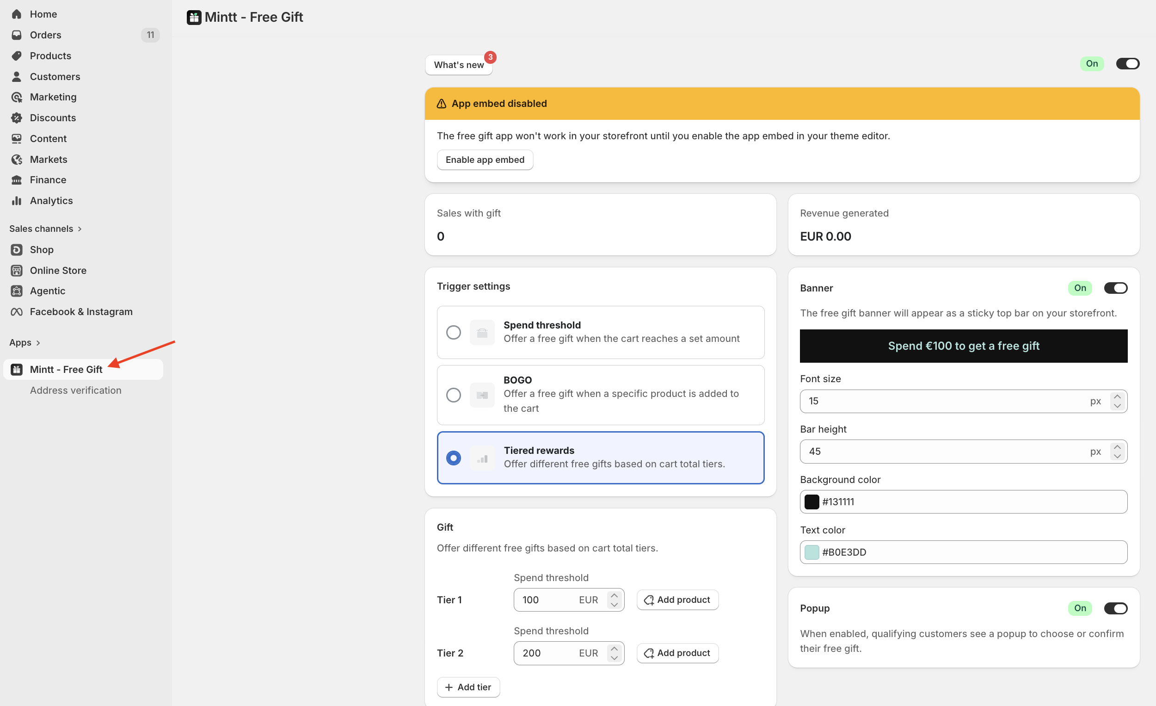Click the Font size input field
The height and width of the screenshot is (706, 1156).
[x=963, y=402]
